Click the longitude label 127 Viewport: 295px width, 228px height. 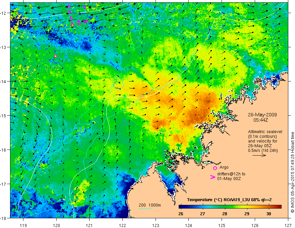pyautogui.click(x=288, y=225)
